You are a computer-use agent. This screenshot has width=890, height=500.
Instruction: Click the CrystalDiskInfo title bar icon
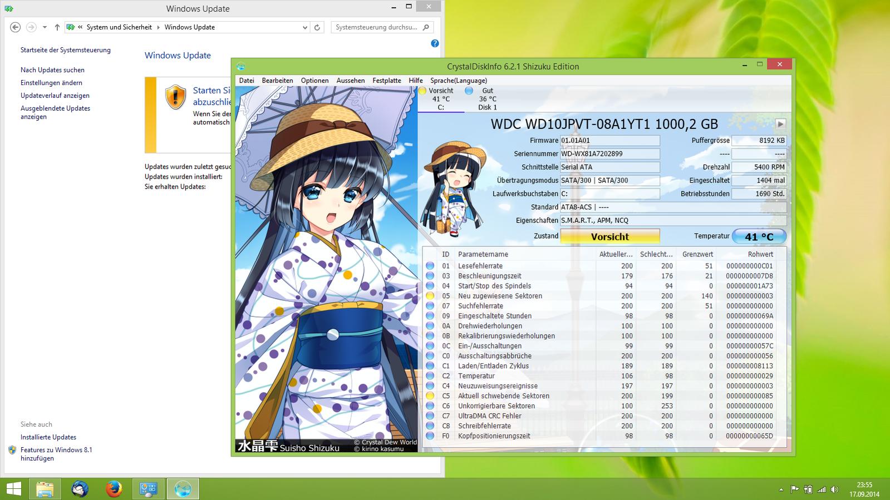point(241,66)
